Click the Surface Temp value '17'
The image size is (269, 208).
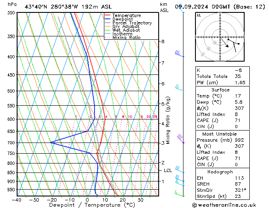click(x=238, y=96)
